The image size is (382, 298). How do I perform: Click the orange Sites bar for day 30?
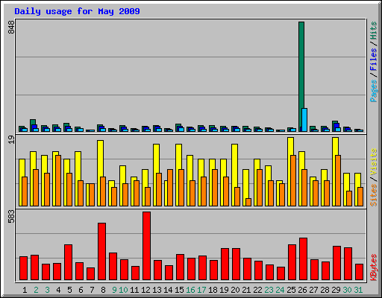tap(349, 198)
